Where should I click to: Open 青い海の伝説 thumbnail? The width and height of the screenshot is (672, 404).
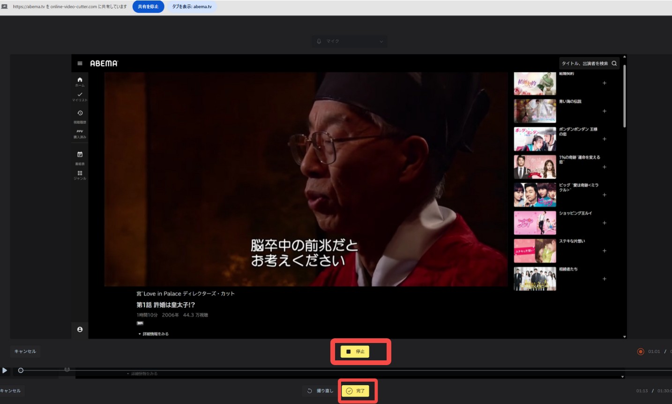pyautogui.click(x=535, y=111)
